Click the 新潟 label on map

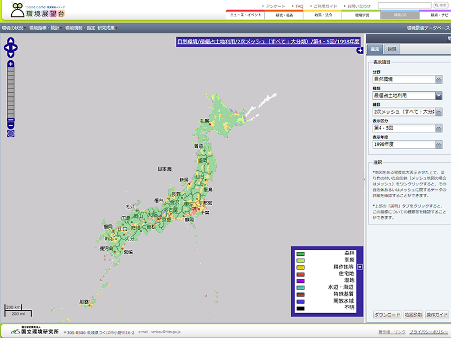[184, 180]
